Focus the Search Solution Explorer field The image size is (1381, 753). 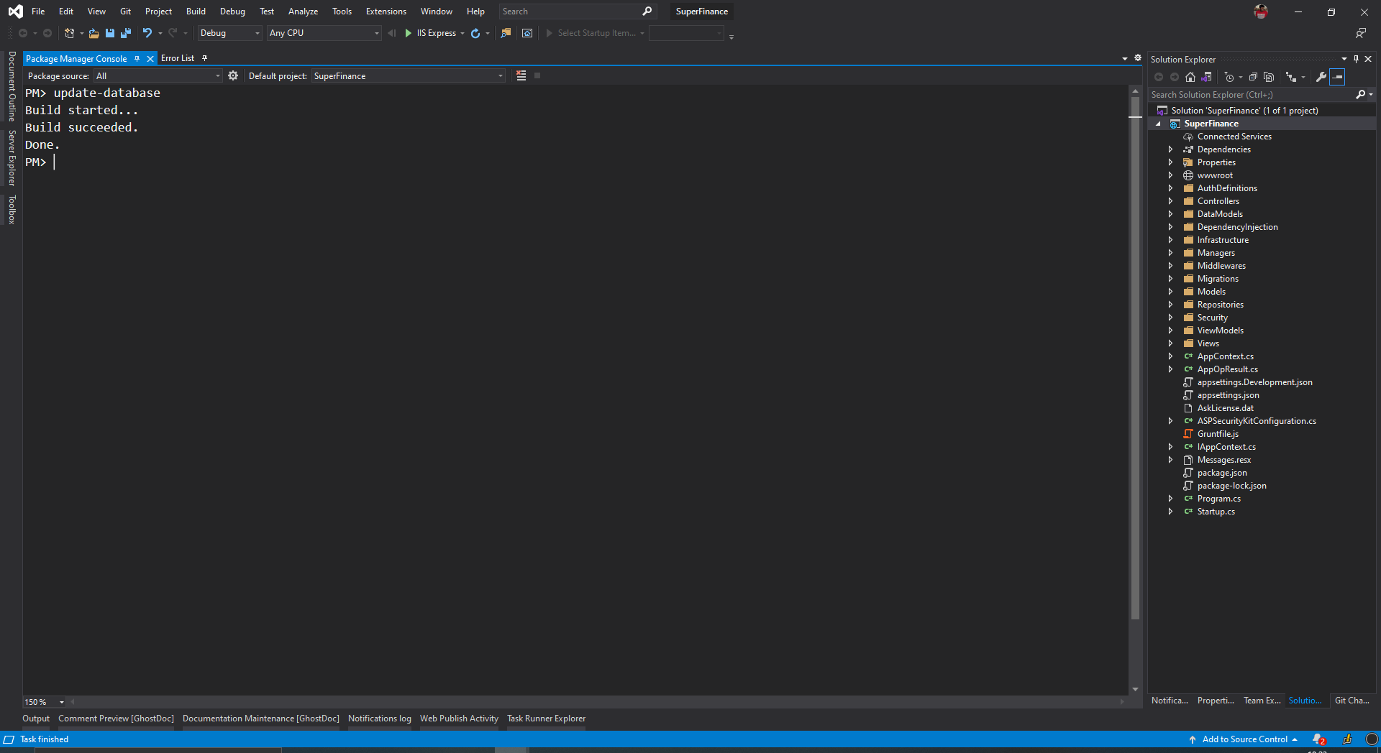click(1252, 94)
